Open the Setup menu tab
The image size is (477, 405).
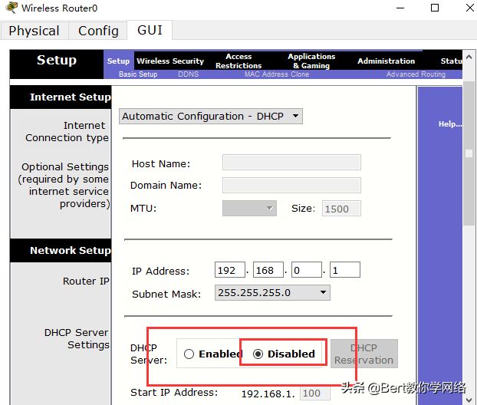pos(118,61)
